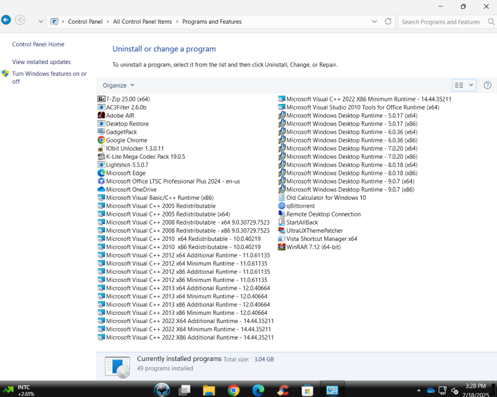This screenshot has width=497, height=397.
Task: Click the K-Lite Mega Codec Pack icon
Action: pyautogui.click(x=101, y=157)
